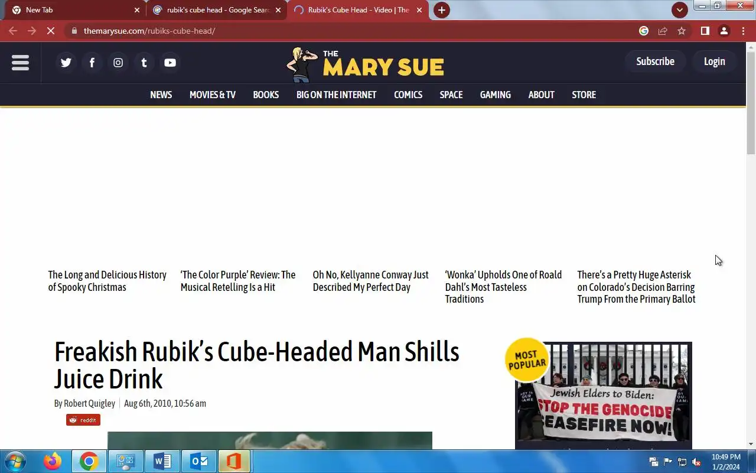Screen dimensions: 756x473
Task: Open the SPACE section
Action: [x=451, y=95]
